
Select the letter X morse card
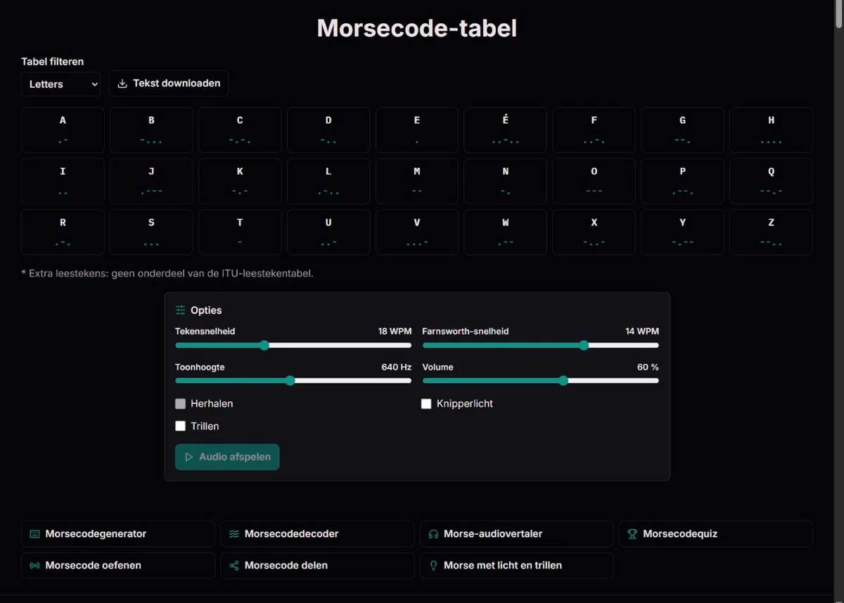click(594, 232)
